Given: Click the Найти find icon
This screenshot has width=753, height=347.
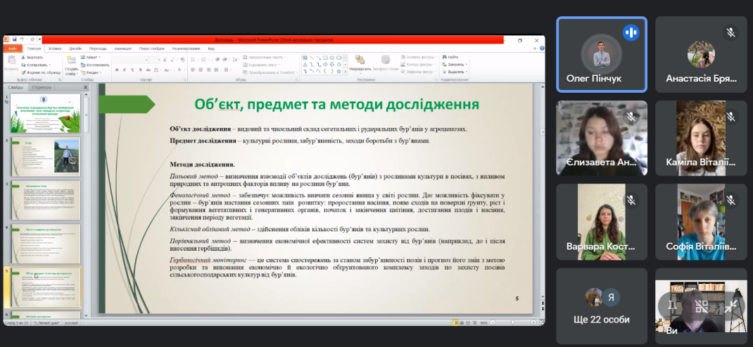Looking at the screenshot, I should point(450,57).
